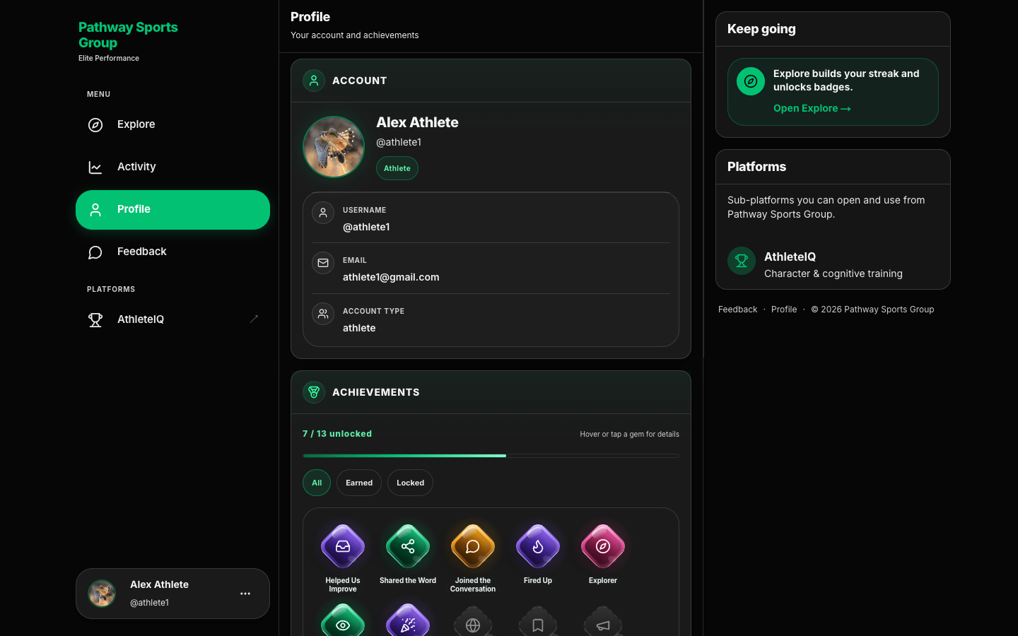Click the Feedback speech bubble icon
Screen dimensions: 1018x636
click(x=95, y=252)
